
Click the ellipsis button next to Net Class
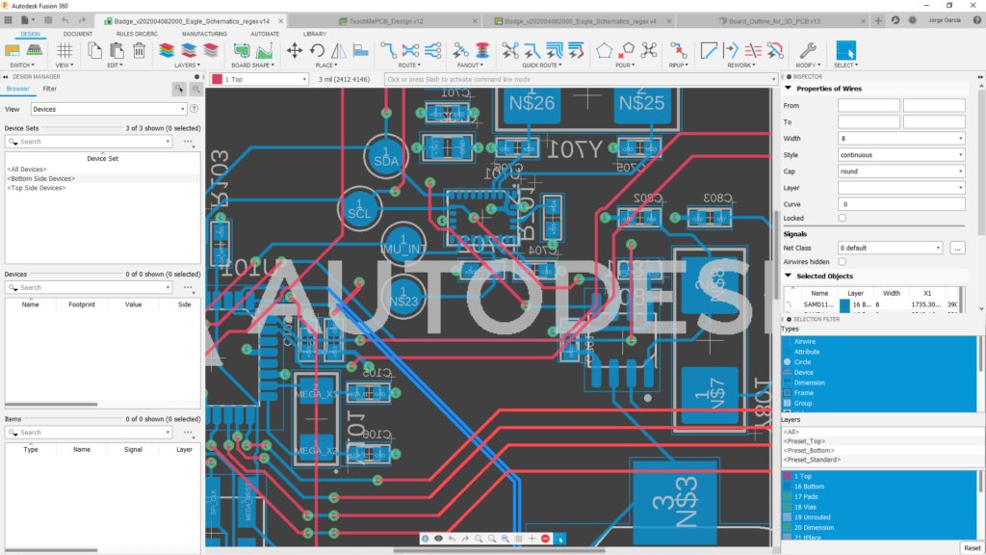coord(957,248)
